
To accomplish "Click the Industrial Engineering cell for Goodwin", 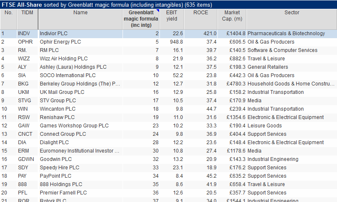I will [x=273, y=159].
